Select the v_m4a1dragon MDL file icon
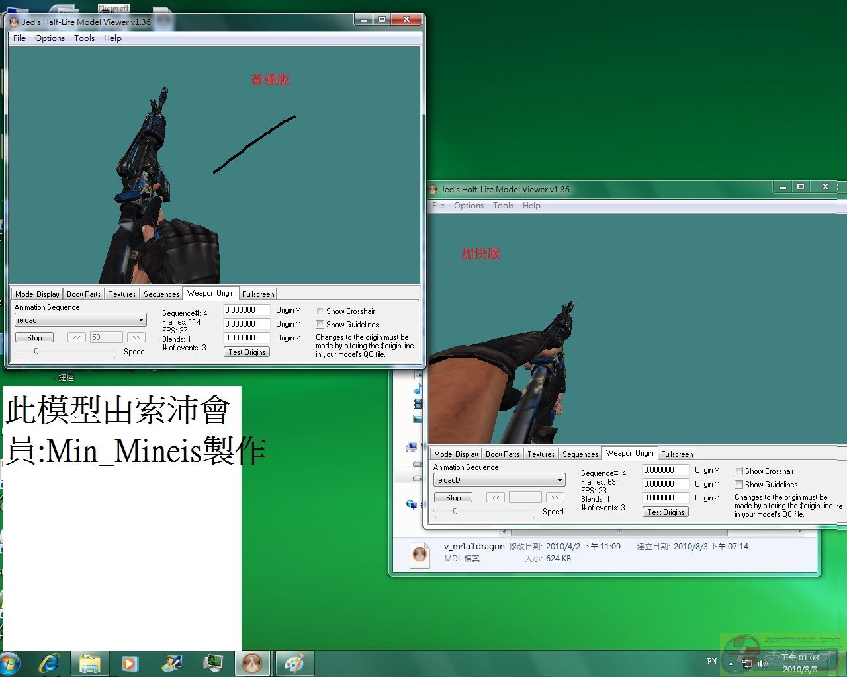 click(x=420, y=553)
